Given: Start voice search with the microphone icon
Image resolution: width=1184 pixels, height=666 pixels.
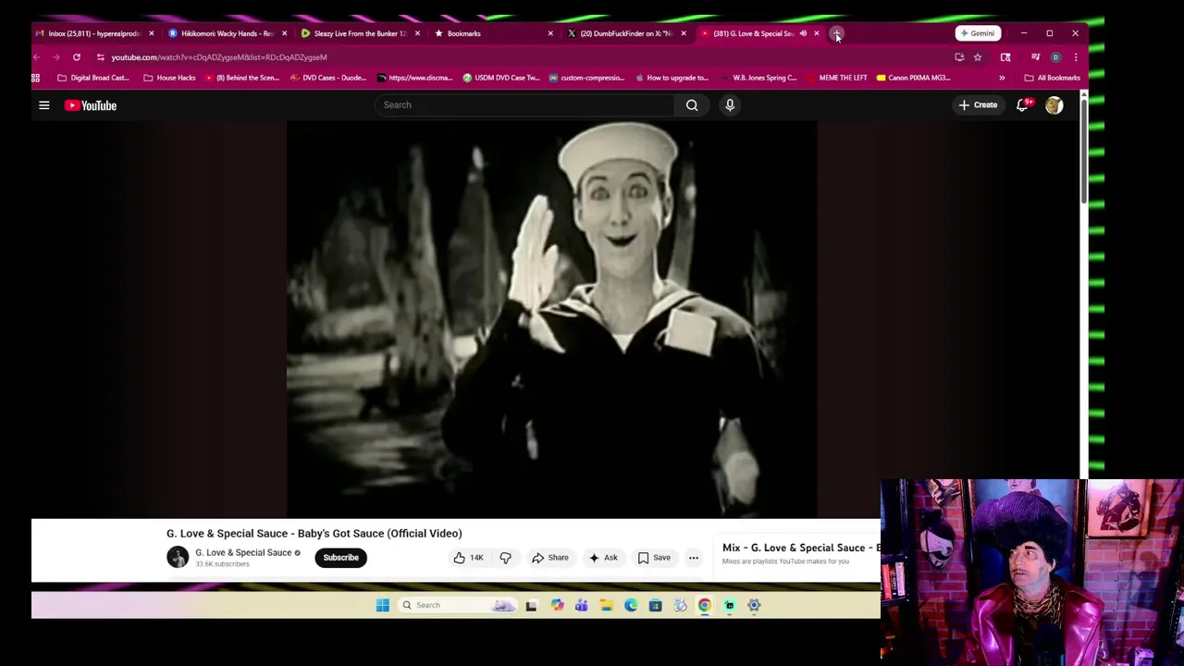Looking at the screenshot, I should pyautogui.click(x=730, y=105).
